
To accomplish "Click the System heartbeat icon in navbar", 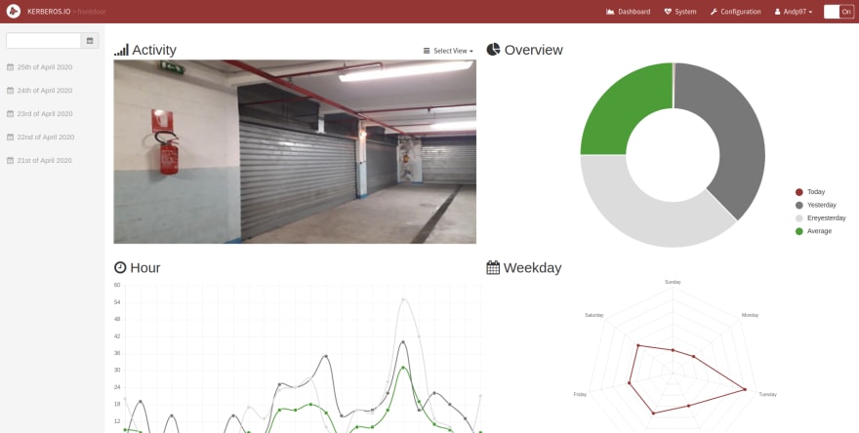I will click(x=668, y=12).
